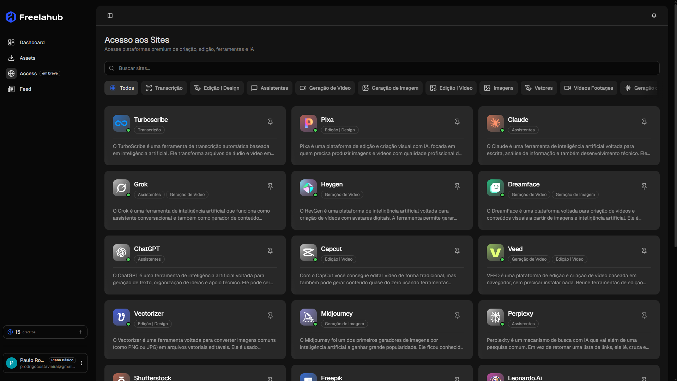Toggle the sidebar collapse icon

[x=110, y=16]
